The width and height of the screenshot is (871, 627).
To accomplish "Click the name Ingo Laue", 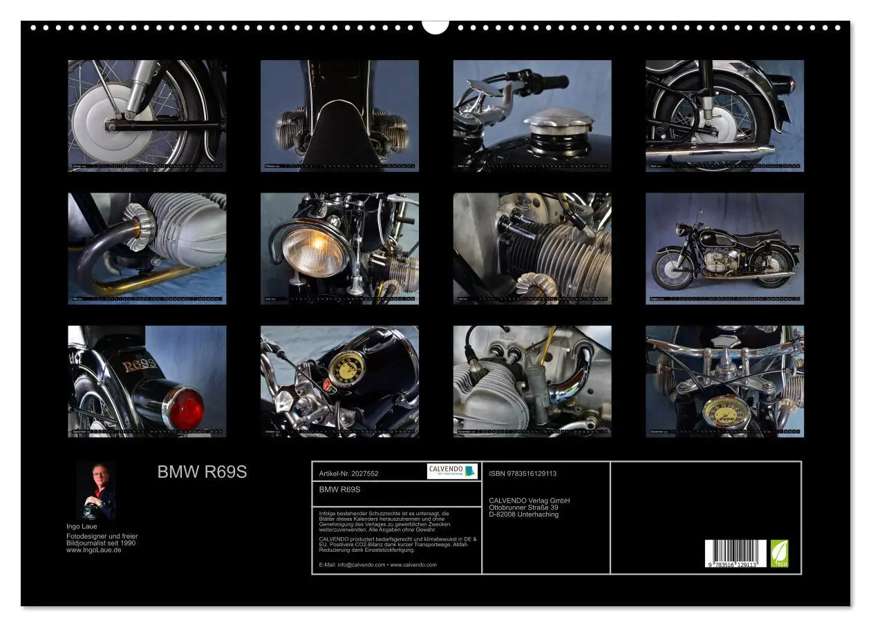I will pos(82,526).
